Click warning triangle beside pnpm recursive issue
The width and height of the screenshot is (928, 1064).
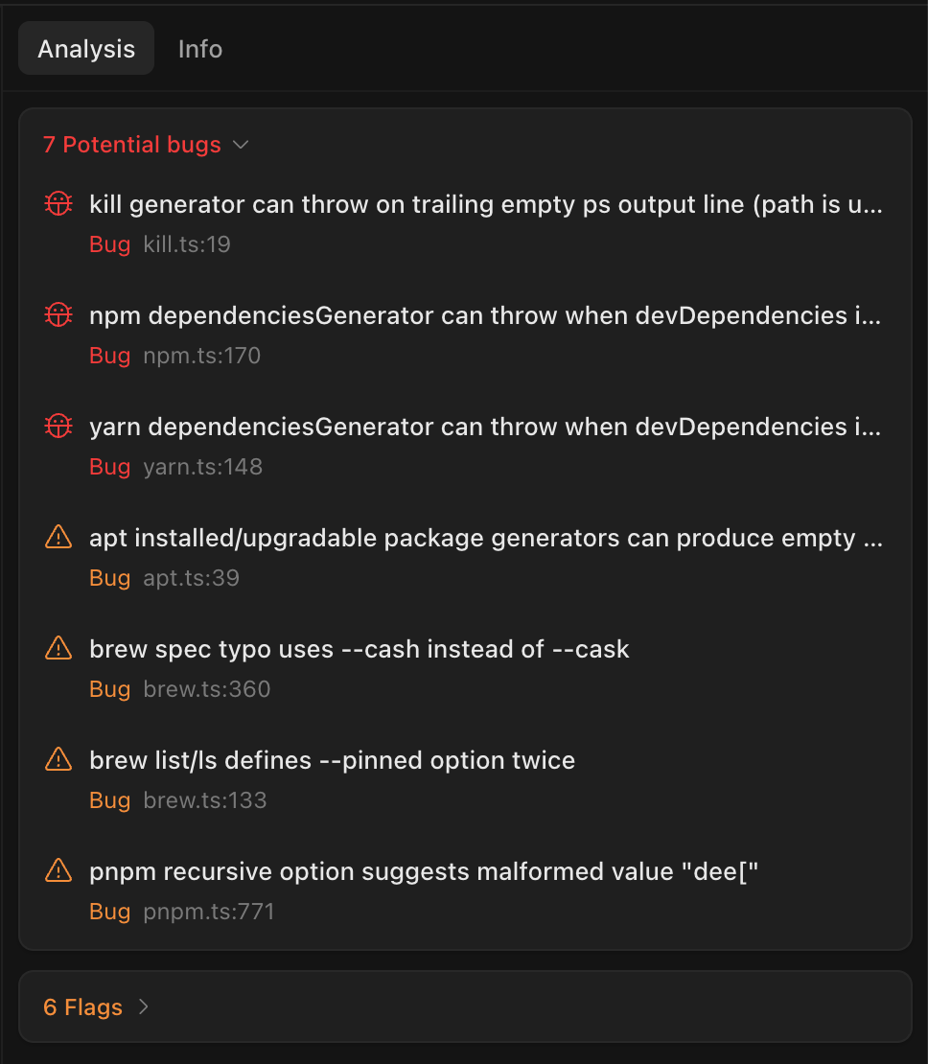58,871
